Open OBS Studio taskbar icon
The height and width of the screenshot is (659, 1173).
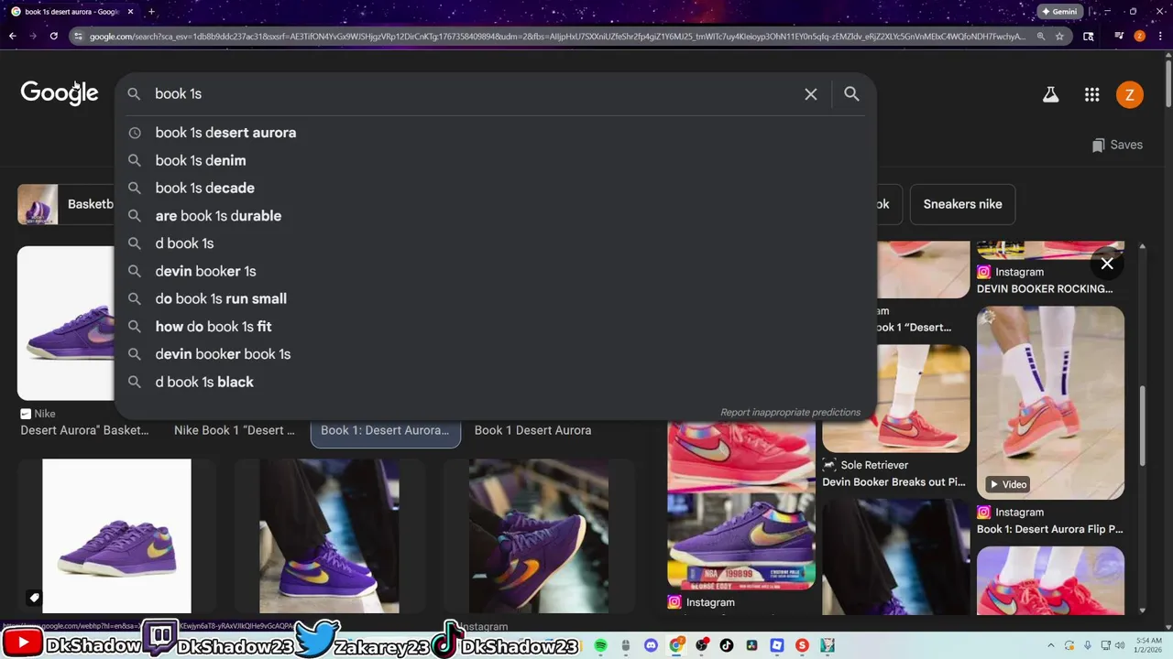pyautogui.click(x=702, y=645)
